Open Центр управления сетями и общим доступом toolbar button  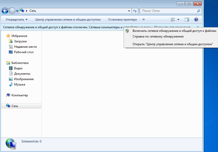click(x=68, y=20)
